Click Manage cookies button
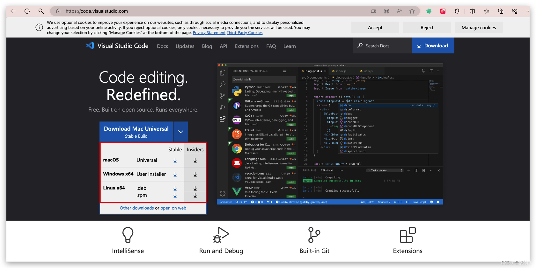 (479, 28)
